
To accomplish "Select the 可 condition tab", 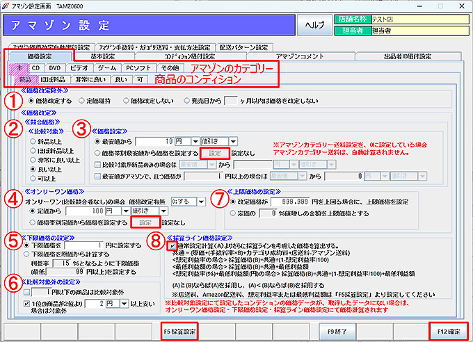I will [140, 79].
